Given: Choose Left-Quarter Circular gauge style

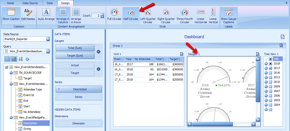Looking at the screenshot, I should tap(148, 16).
